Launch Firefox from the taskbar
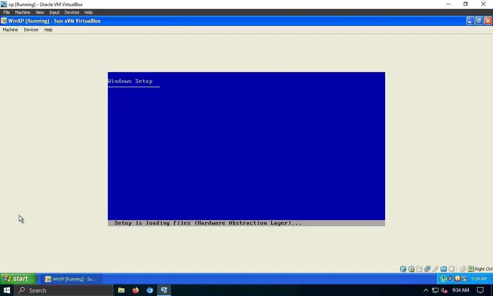The image size is (493, 296). click(x=136, y=290)
